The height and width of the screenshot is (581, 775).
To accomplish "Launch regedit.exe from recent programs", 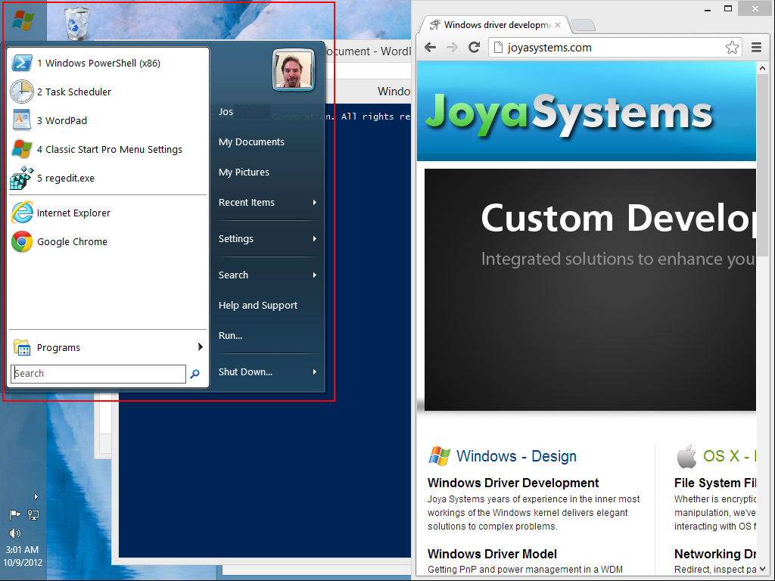I will (x=66, y=179).
